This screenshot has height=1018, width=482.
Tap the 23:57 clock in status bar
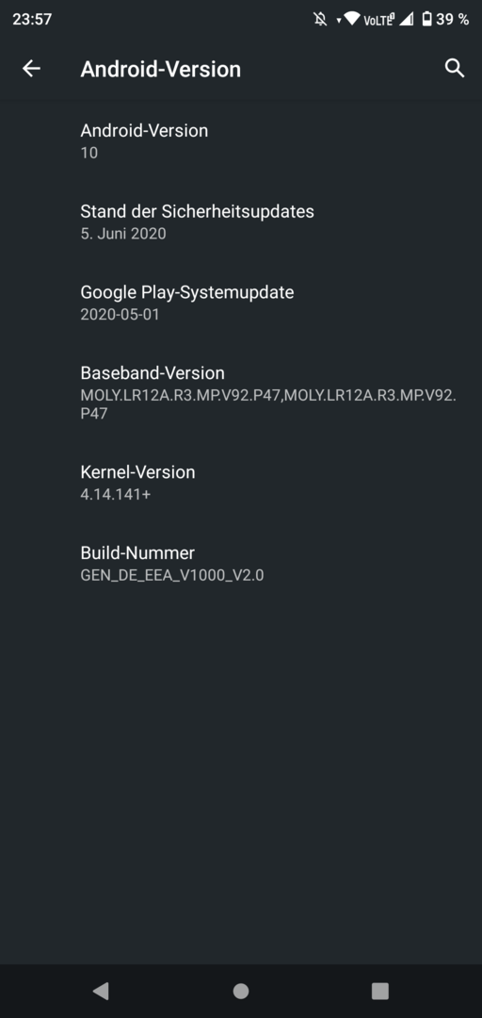32,20
